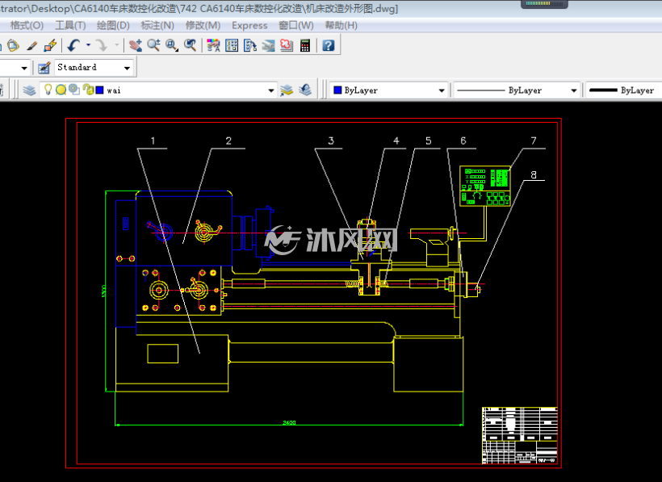Viewport: 662px width, 482px height.
Task: Select the Zoom Window tool
Action: [x=172, y=45]
